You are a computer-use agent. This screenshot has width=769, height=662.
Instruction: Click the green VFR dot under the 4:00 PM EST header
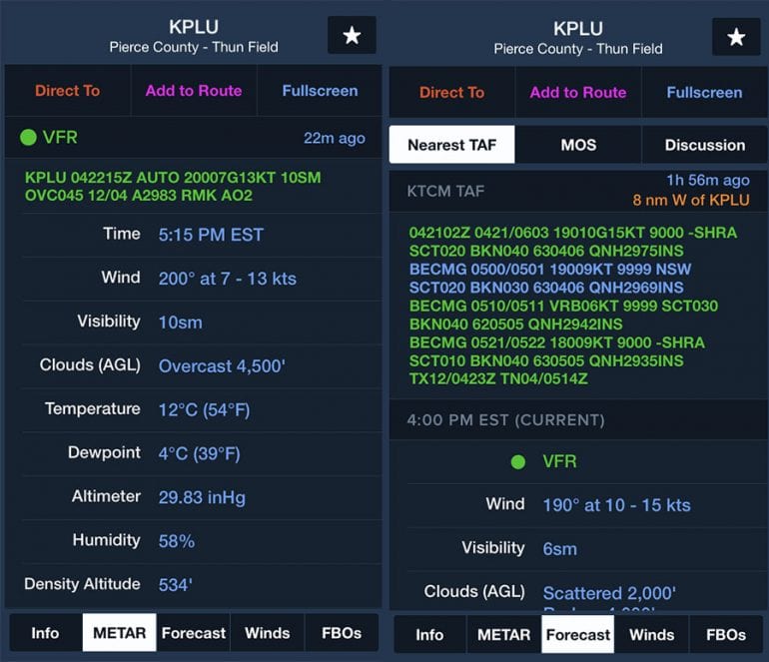point(517,461)
